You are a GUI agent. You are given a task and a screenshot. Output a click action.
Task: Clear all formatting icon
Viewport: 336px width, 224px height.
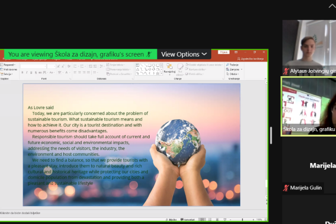pos(69,66)
